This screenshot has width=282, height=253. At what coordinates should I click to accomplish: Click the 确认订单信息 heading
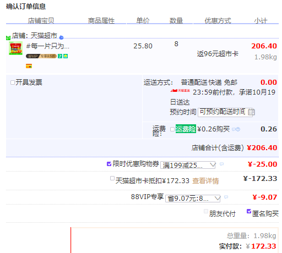(26, 7)
